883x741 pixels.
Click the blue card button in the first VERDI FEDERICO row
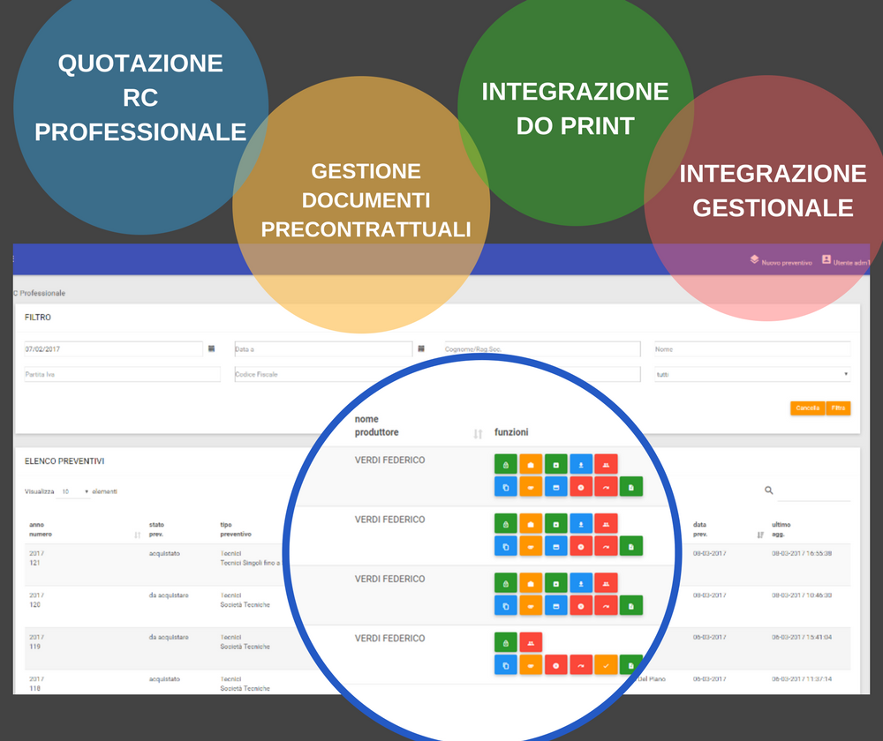pos(555,487)
